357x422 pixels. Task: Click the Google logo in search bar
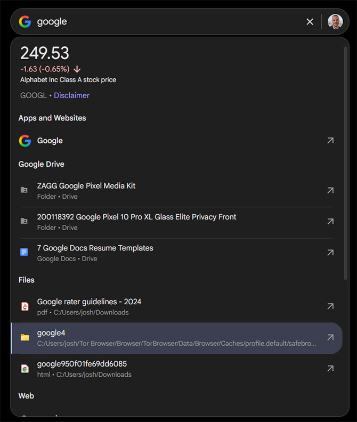click(x=25, y=21)
